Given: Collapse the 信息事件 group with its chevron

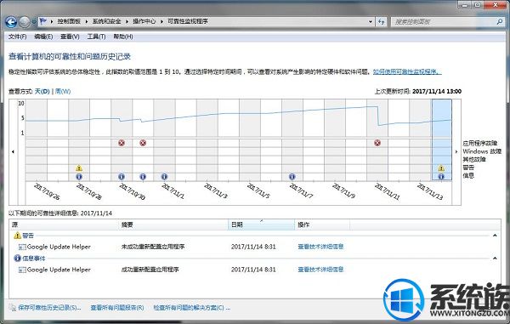Looking at the screenshot, I should pos(495,259).
